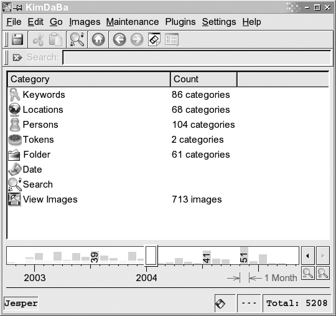
Task: Click inside the Search input field
Action: (x=197, y=57)
